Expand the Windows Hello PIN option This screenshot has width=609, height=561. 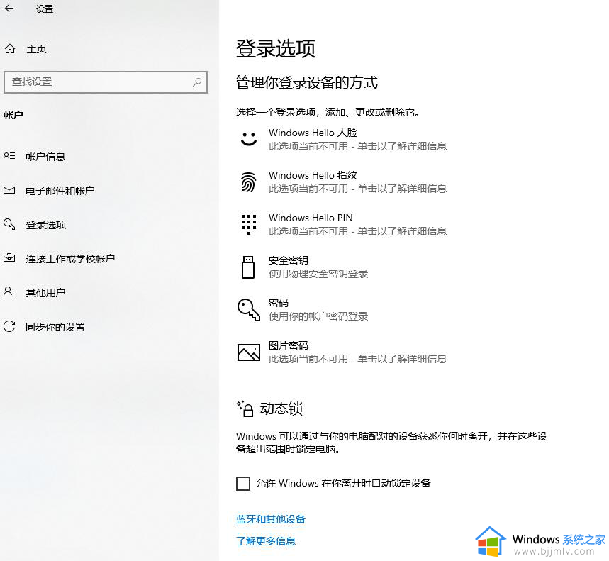pyautogui.click(x=342, y=224)
